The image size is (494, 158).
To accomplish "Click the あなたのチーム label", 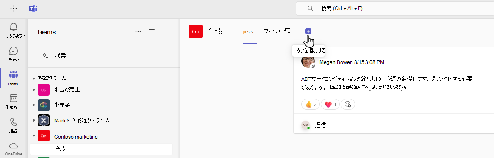I will coord(52,78).
